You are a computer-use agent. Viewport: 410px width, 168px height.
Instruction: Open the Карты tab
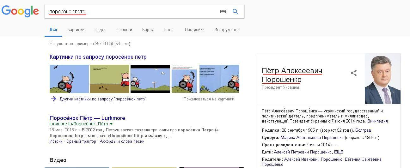(x=148, y=29)
